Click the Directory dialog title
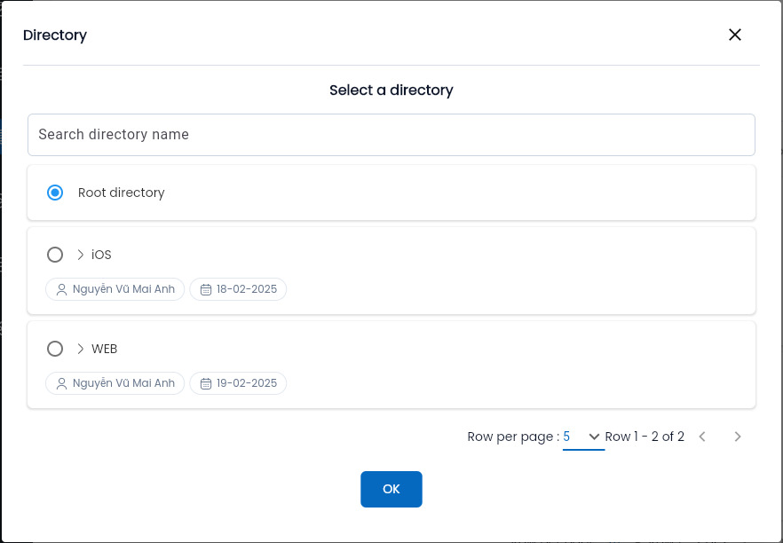The image size is (783, 543). pos(55,35)
